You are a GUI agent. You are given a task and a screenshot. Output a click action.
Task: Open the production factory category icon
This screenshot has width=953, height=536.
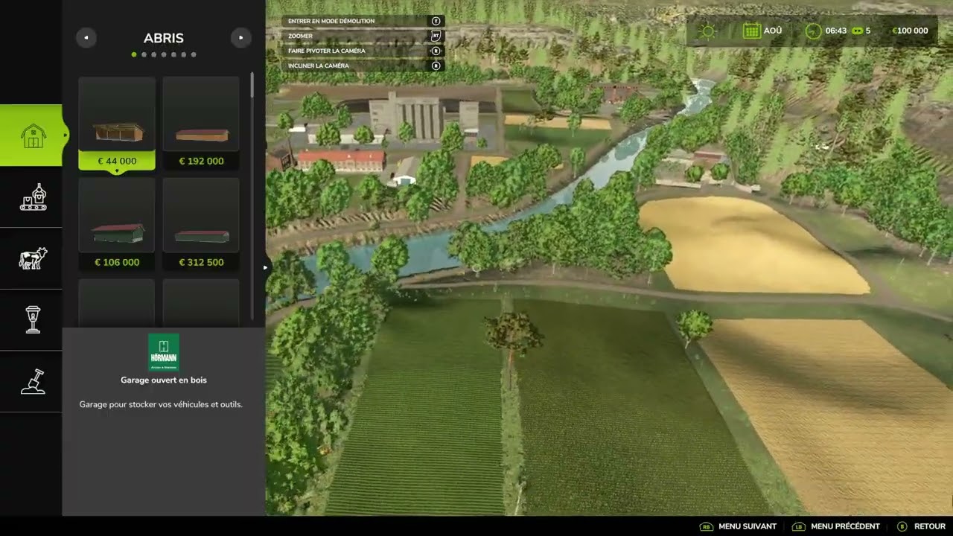(33, 197)
